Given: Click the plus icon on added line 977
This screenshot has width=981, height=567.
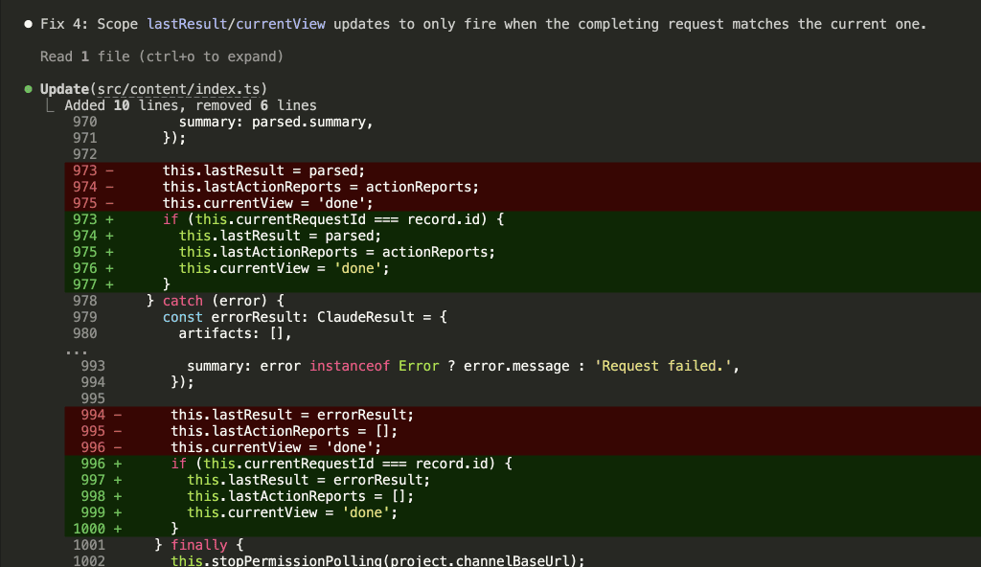Looking at the screenshot, I should coord(108,283).
